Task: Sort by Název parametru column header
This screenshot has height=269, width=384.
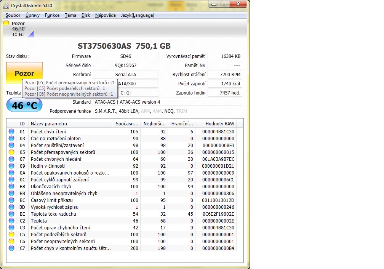Action: 70,124
